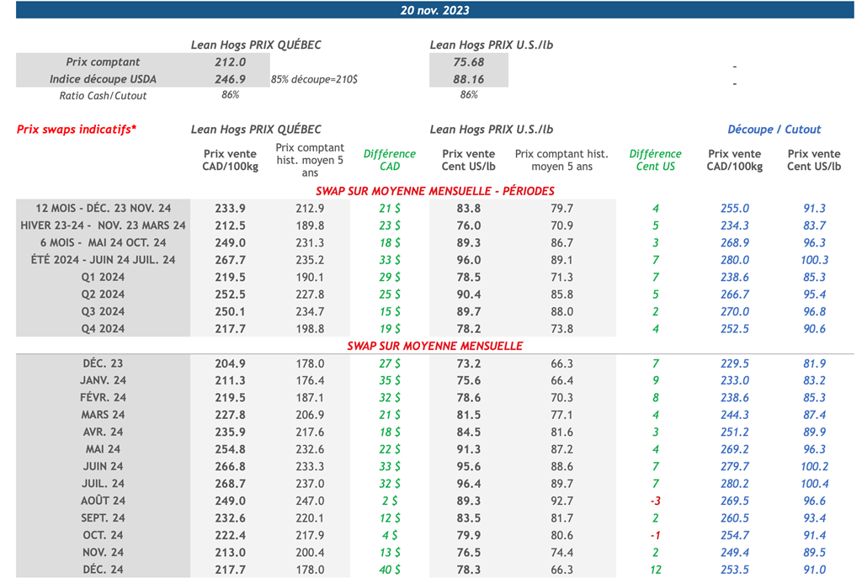Click the USDA cutout value 88.16
Image resolution: width=862 pixels, height=578 pixels.
pyautogui.click(x=468, y=79)
